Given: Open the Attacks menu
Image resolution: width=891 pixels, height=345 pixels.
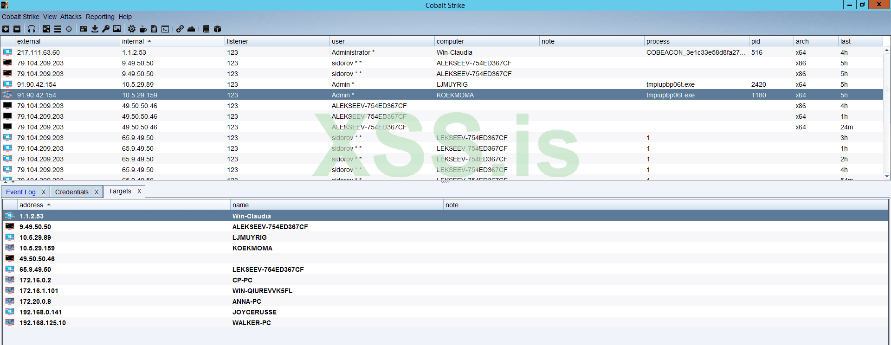Looking at the screenshot, I should (71, 17).
